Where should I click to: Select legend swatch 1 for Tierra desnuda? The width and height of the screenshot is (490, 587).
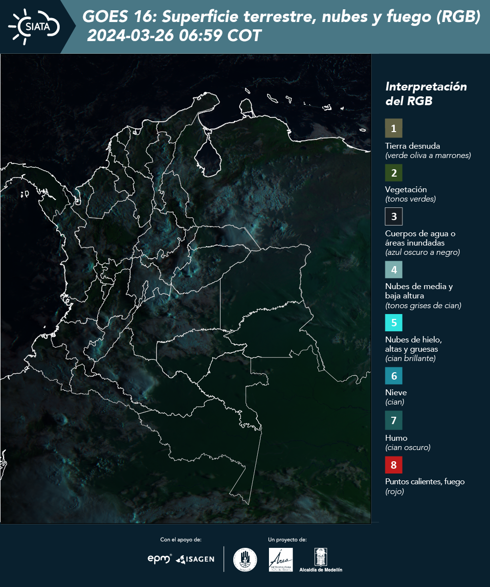tap(394, 129)
